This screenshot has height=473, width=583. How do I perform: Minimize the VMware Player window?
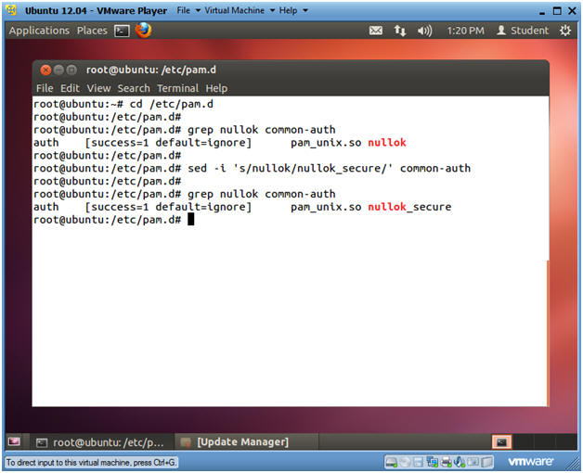pos(542,11)
